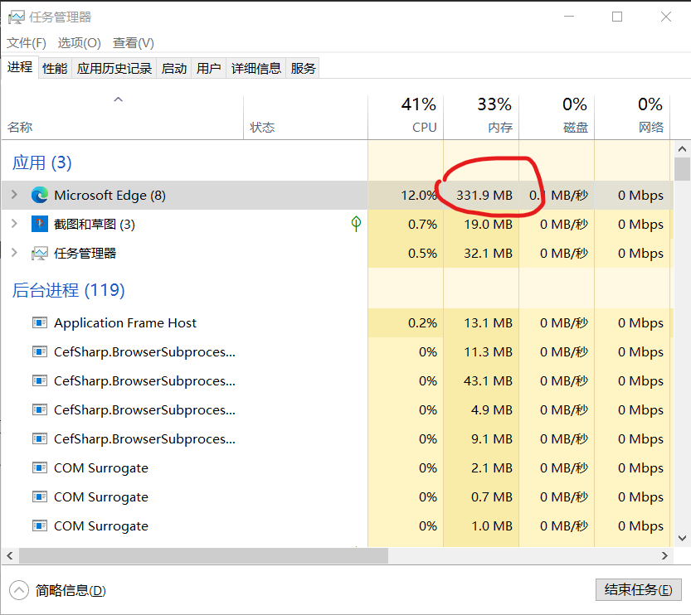Click the horizontal scrollbar right arrow
Image resolution: width=691 pixels, height=615 pixels.
pos(665,556)
